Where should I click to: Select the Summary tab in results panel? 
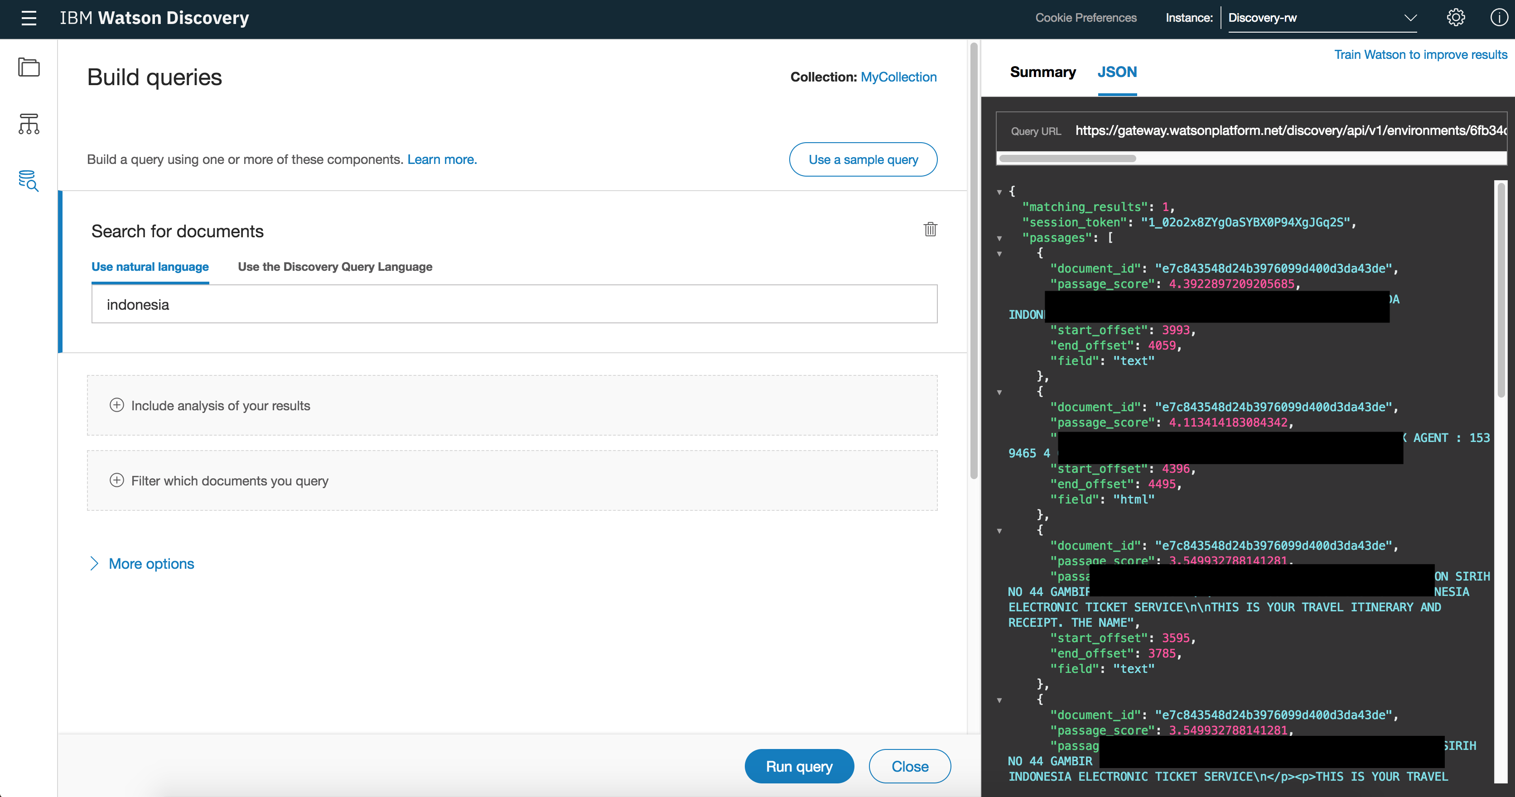point(1042,72)
